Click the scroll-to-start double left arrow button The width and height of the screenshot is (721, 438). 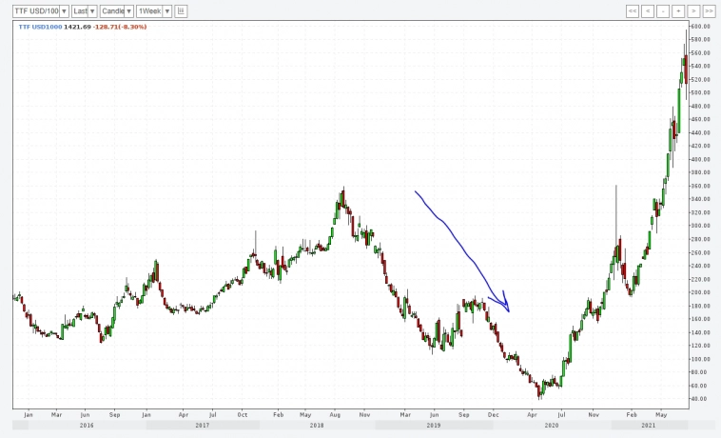pos(633,10)
